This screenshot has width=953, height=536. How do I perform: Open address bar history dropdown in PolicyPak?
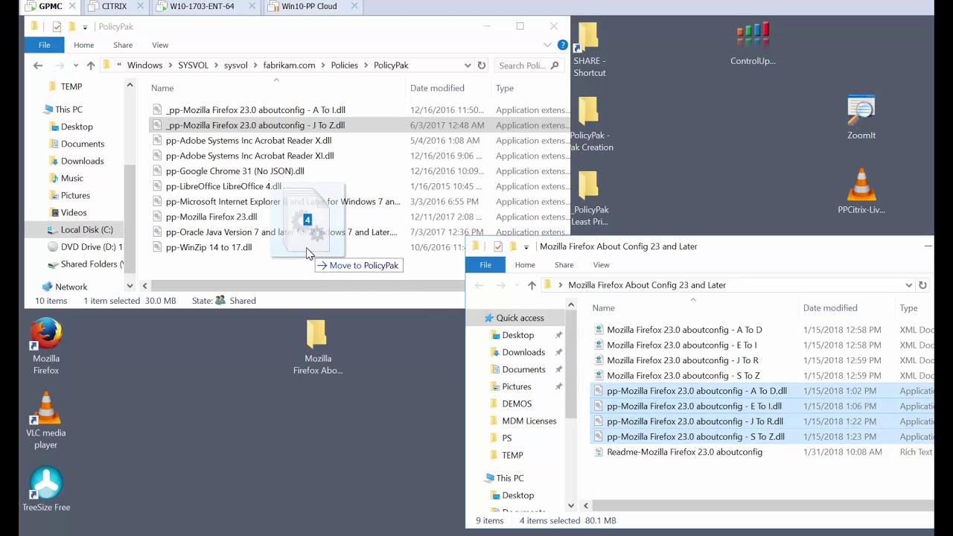[x=468, y=66]
